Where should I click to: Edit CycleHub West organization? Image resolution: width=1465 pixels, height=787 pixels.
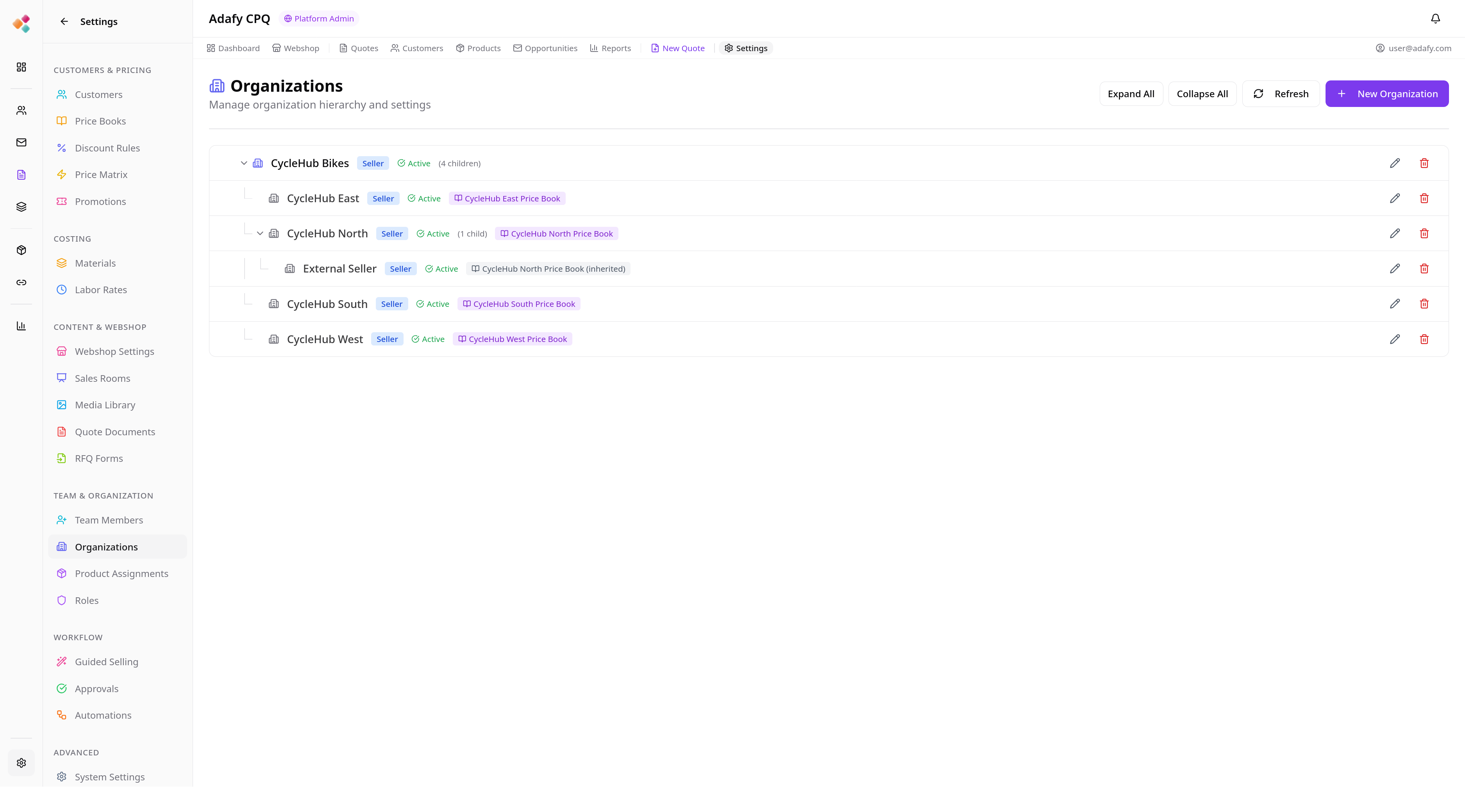1394,339
